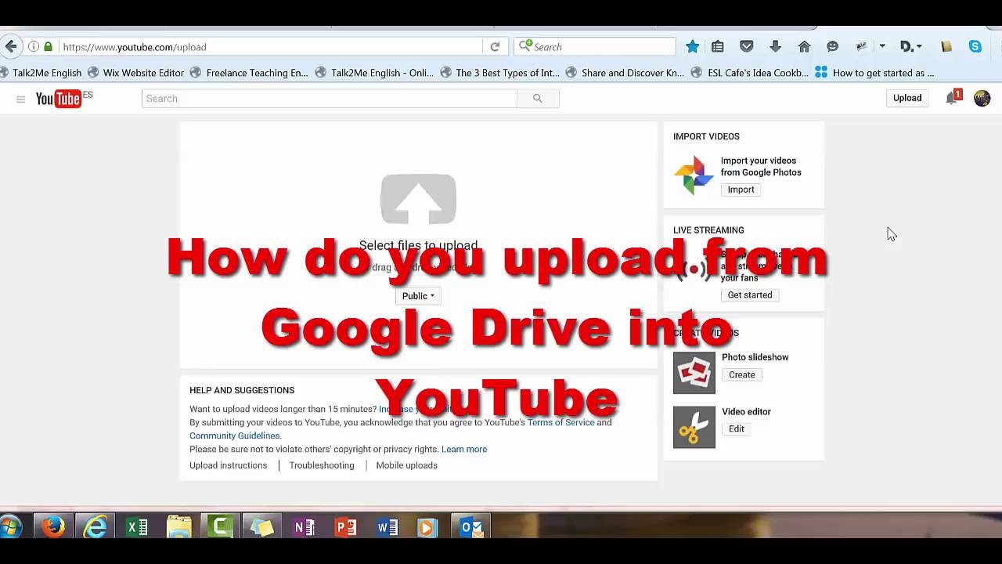Go to the Firefox home page icon
Viewport: 1002px width, 564px height.
point(804,47)
